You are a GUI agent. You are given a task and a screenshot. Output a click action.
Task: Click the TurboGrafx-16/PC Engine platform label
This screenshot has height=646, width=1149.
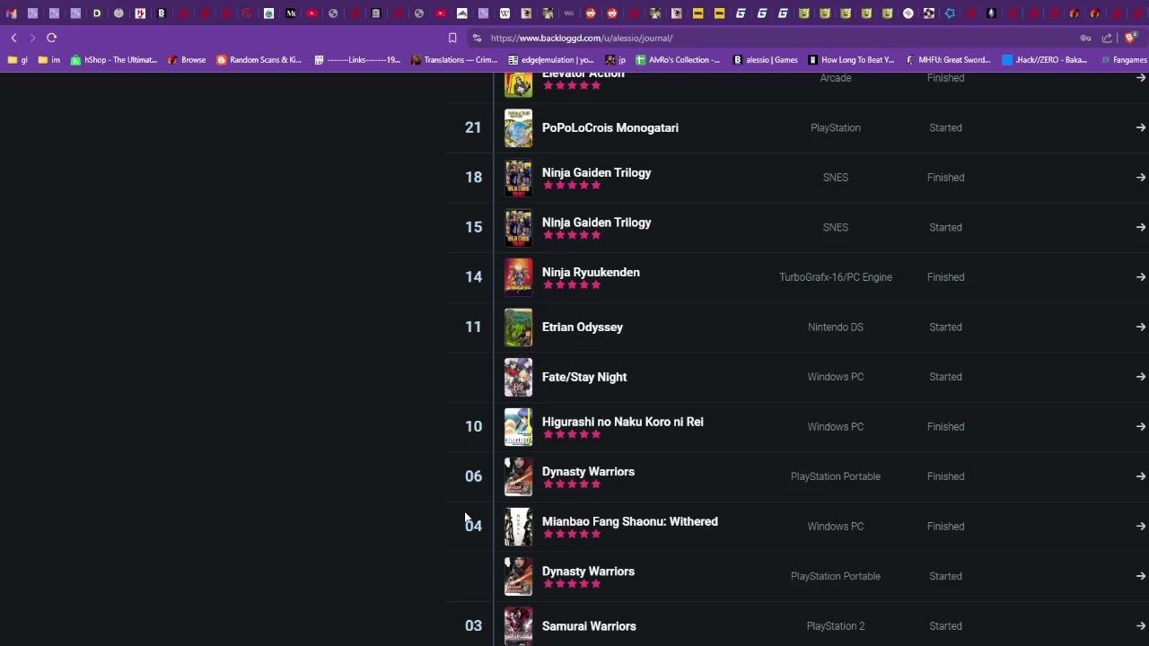[x=836, y=277]
